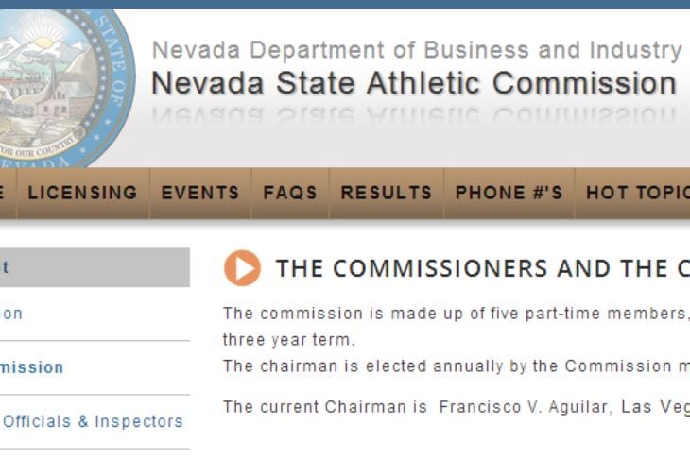The image size is (690, 460).
Task: Open the FAQS navigation item
Action: (290, 193)
